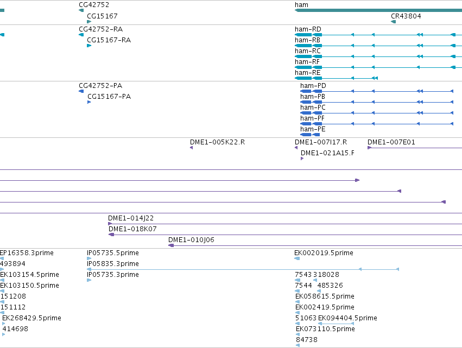Select the EK103154.5prime feature label
The height and width of the screenshot is (348, 462).
30,275
